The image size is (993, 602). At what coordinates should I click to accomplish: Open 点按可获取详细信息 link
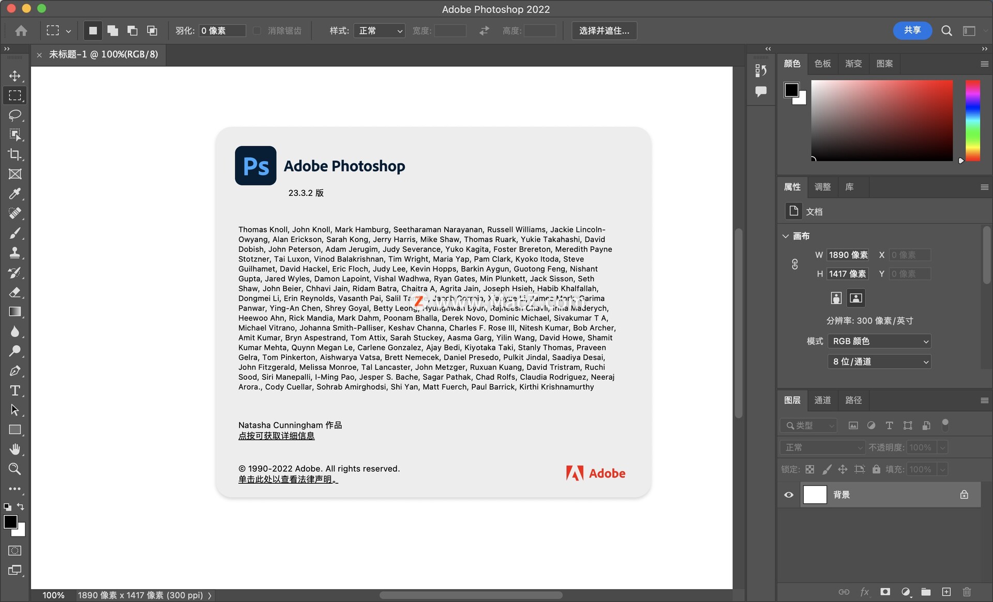276,436
